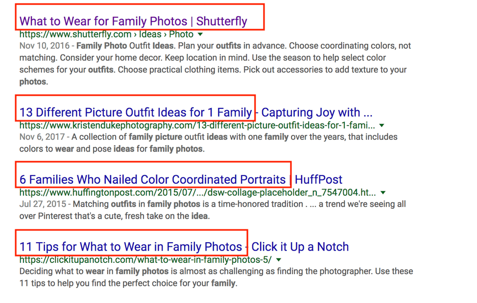
Task: Click the snippet starting "Deciding what to wear"
Action: (x=215, y=277)
